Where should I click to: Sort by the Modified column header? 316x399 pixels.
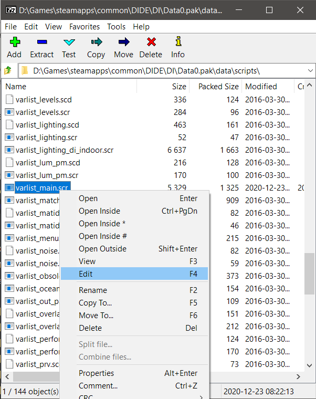(261, 87)
